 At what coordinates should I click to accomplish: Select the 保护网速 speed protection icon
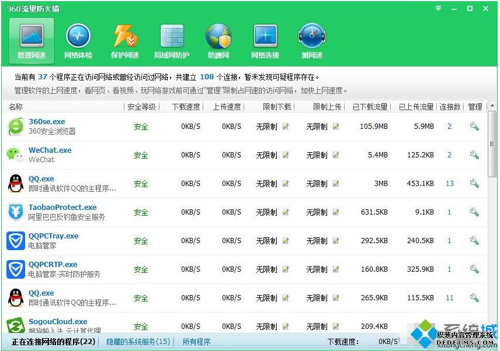(125, 41)
